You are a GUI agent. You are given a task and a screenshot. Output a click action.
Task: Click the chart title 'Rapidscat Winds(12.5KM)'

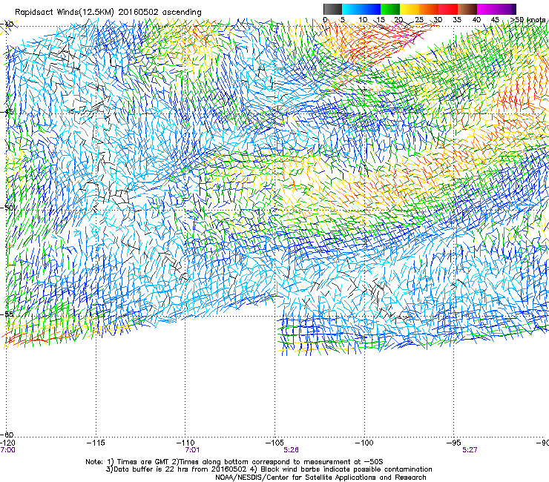pos(65,13)
